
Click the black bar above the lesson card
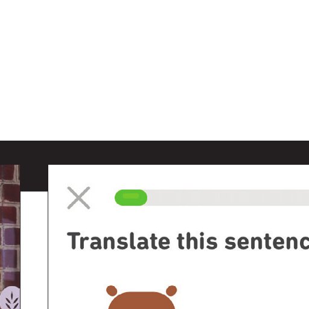point(154,153)
